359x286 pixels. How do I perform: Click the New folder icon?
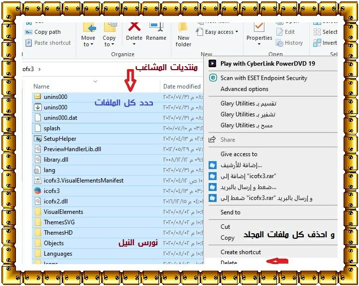(x=183, y=29)
